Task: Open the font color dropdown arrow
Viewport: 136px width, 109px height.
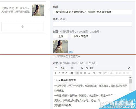Action: (69, 73)
